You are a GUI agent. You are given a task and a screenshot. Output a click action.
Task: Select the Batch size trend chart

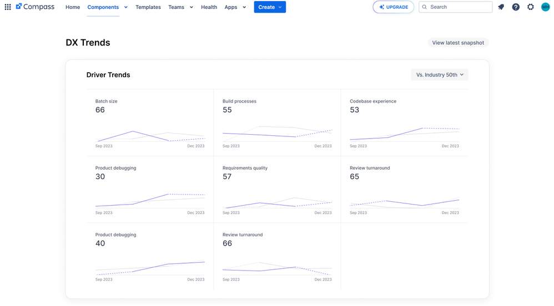(150, 135)
